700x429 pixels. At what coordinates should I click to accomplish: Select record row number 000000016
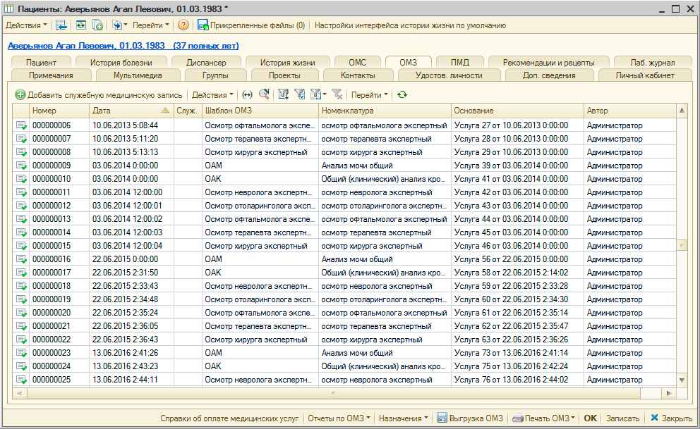click(52, 259)
